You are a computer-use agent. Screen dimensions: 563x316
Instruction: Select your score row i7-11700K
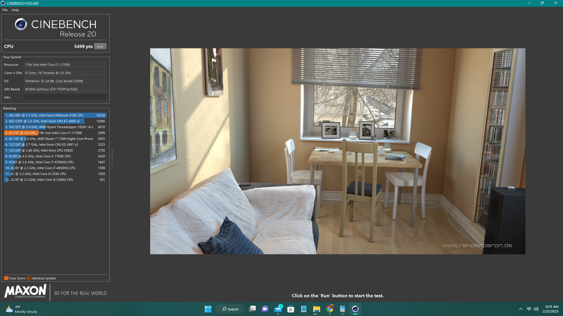[x=55, y=133]
